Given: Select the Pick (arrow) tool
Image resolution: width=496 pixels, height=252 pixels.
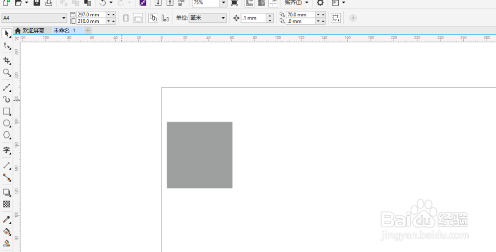Looking at the screenshot, I should tap(6, 33).
